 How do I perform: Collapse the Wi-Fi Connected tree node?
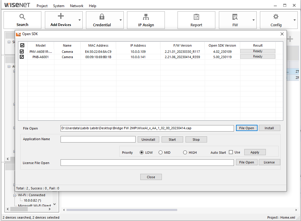14,195
